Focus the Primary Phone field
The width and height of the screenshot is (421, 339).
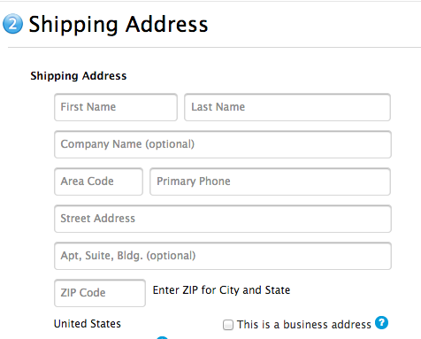[x=271, y=181]
